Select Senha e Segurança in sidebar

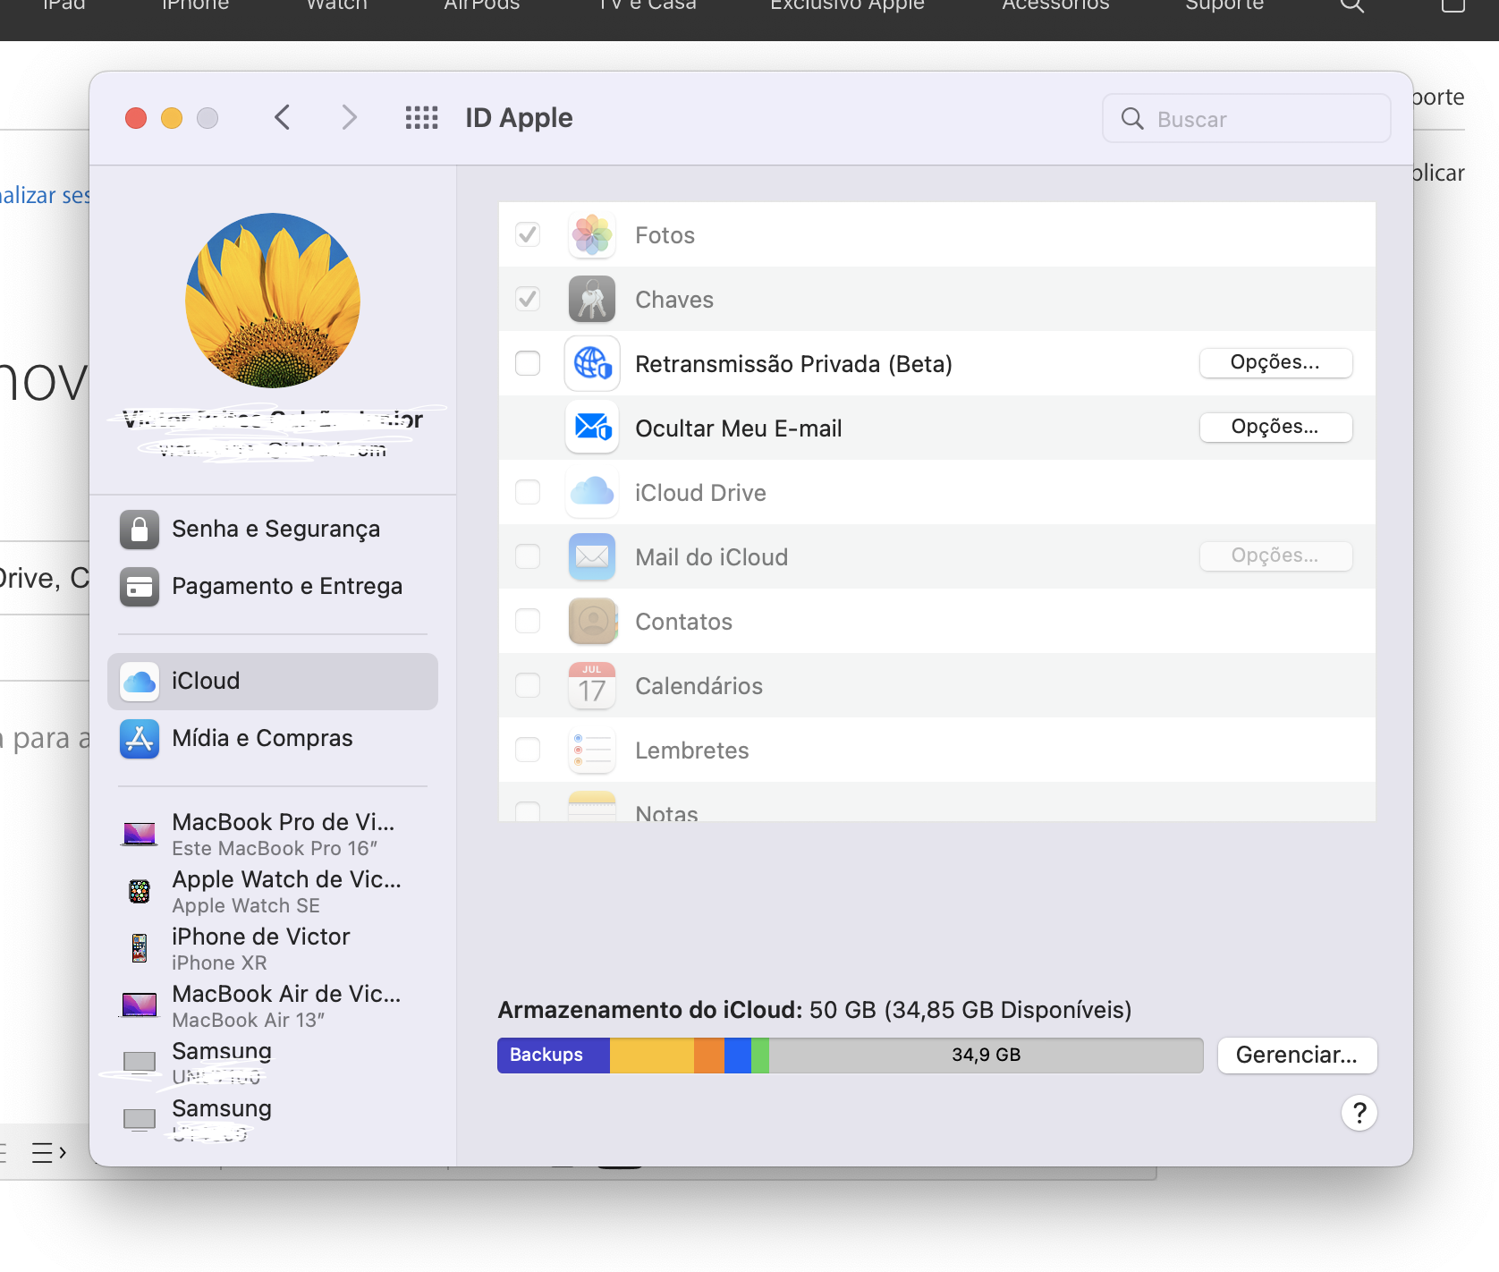coord(275,529)
